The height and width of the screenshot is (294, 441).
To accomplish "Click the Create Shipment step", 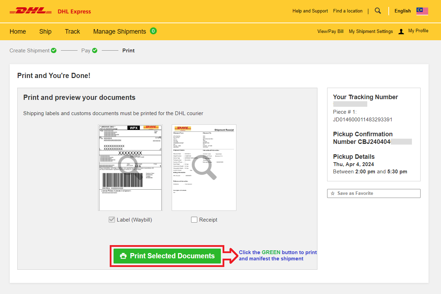I will coord(29,50).
